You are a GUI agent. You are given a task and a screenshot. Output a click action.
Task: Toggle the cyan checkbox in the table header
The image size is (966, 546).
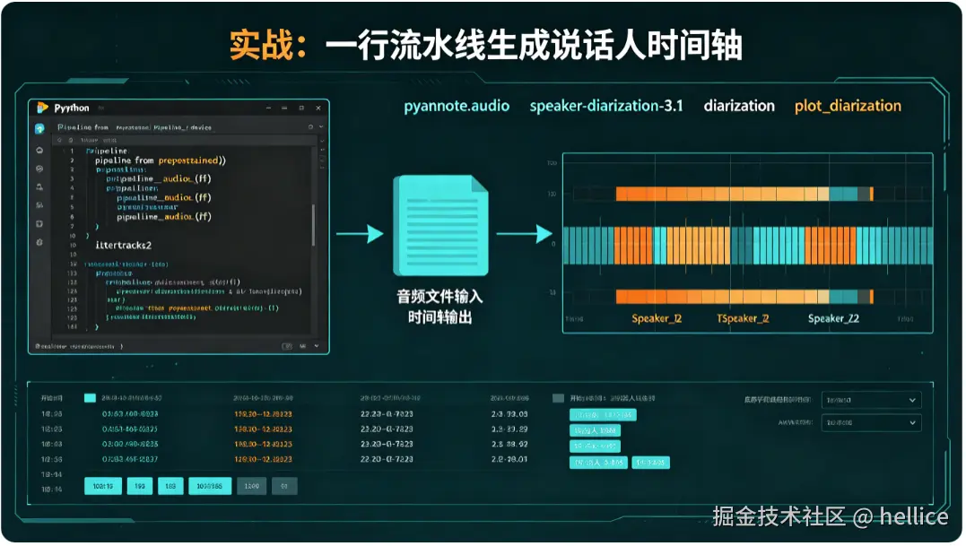(x=90, y=398)
